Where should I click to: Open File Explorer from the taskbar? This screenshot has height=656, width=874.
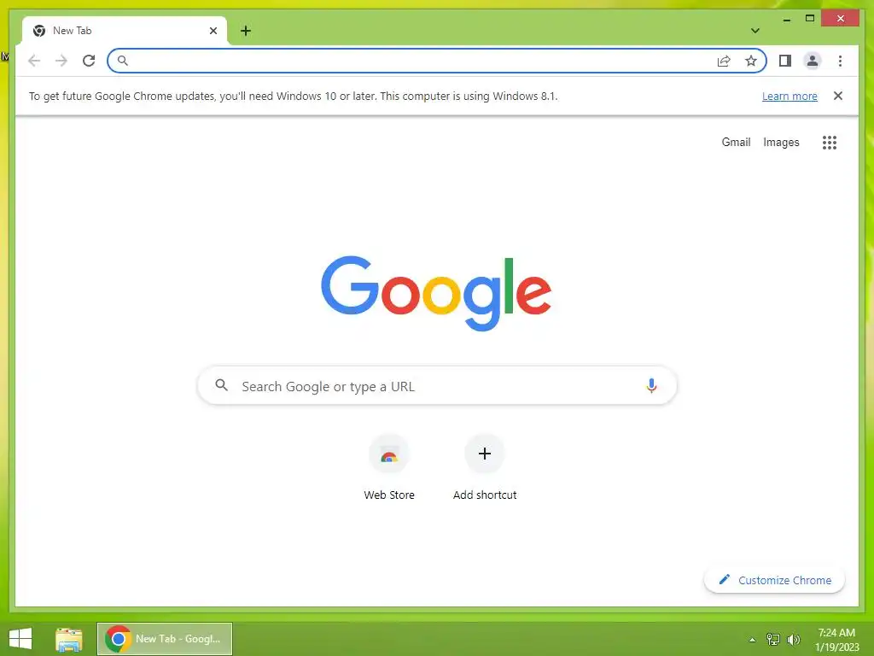point(69,639)
